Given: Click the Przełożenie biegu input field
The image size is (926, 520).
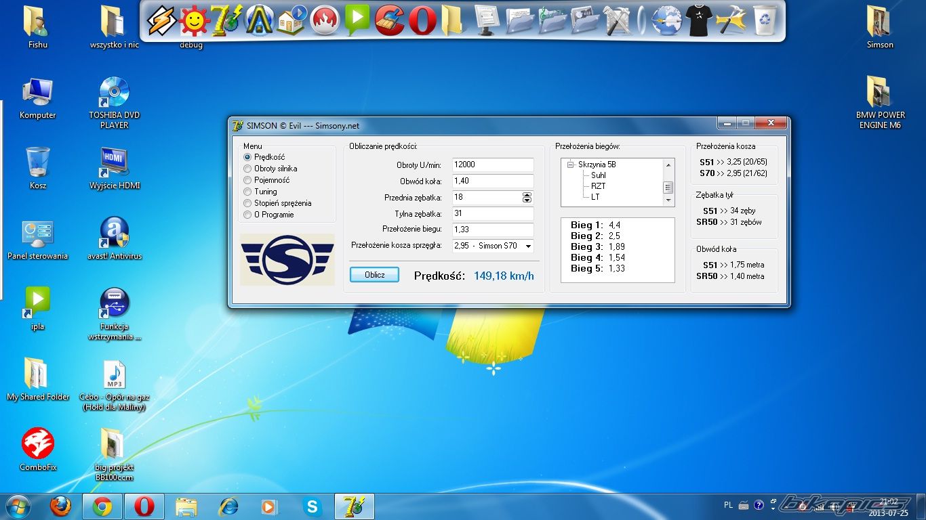Looking at the screenshot, I should [493, 230].
